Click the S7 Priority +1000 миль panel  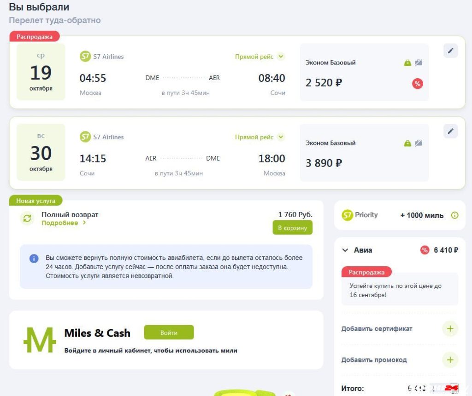coord(400,215)
